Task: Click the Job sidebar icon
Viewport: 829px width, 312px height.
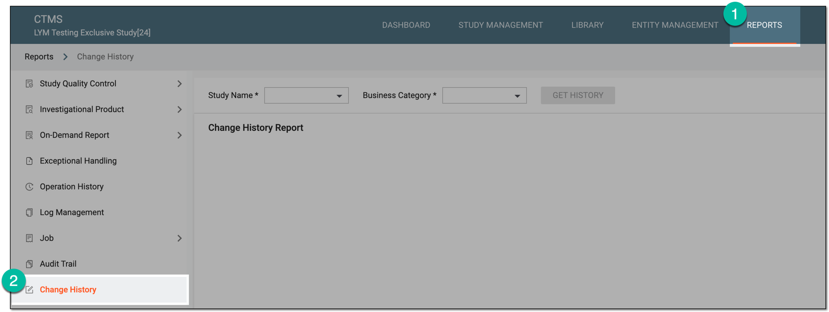Action: [29, 238]
